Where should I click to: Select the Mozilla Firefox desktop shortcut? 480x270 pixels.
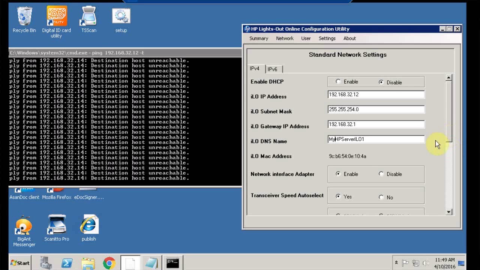pos(57,194)
